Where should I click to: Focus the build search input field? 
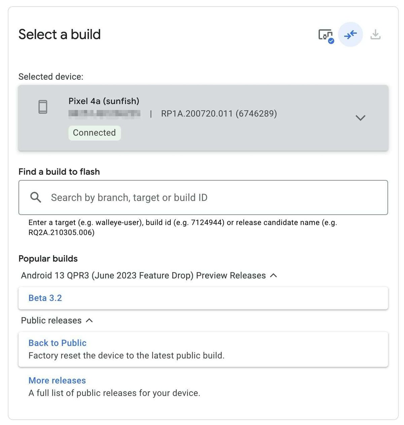coord(215,198)
